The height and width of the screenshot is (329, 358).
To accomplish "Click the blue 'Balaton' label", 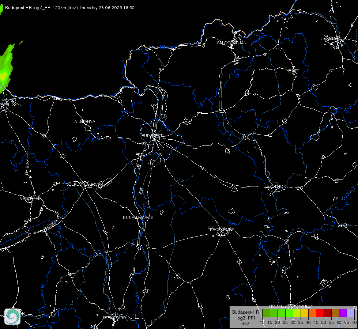I will 50,225.
